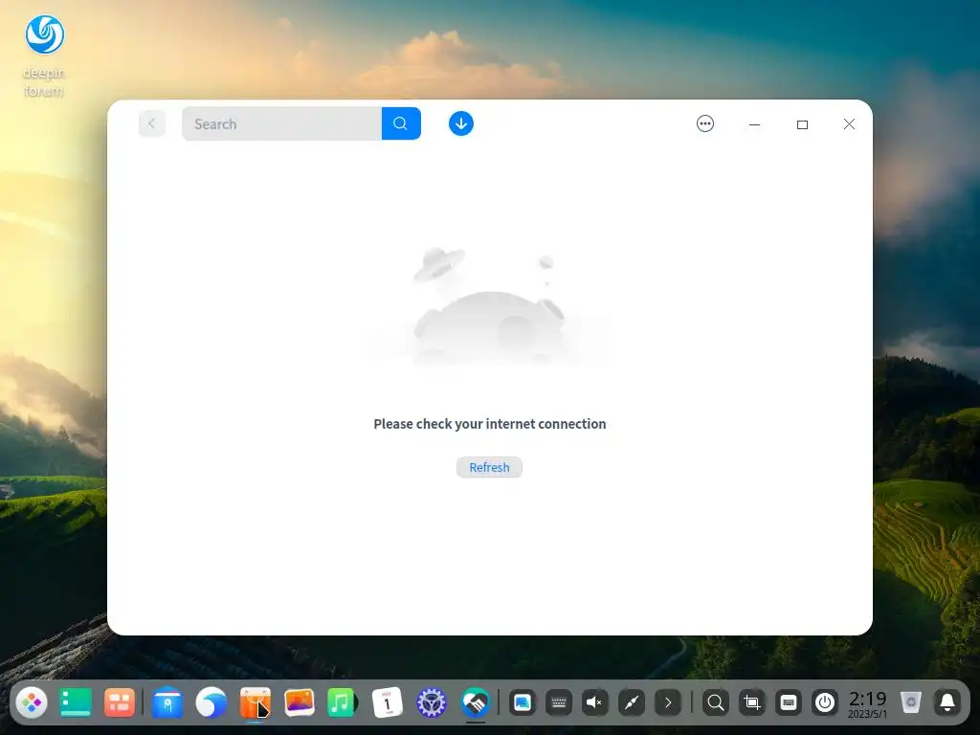Image resolution: width=980 pixels, height=735 pixels.
Task: Click the screenshot capture tray icon
Action: coord(752,703)
